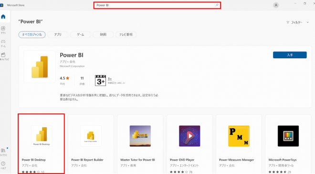Open the Power BI title heading
This screenshot has width=315, height=174.
(72, 55)
